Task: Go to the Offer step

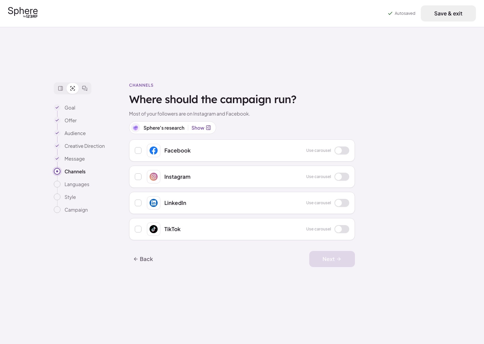Action: (x=71, y=120)
